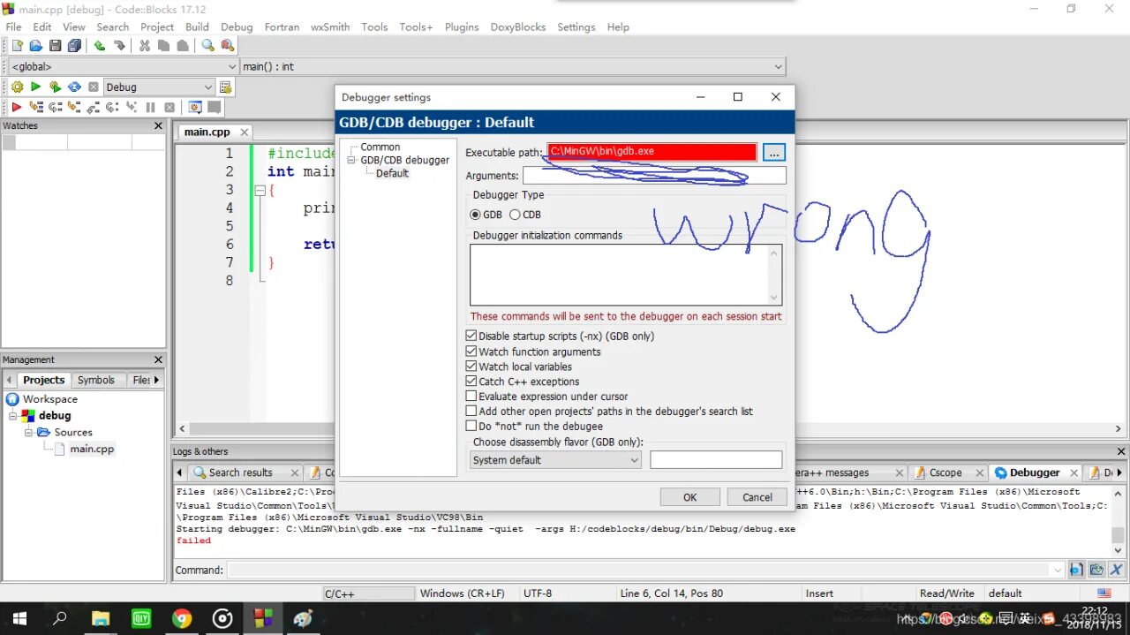Click the browse '...' executable path button
The width and height of the screenshot is (1130, 635).
click(x=774, y=152)
